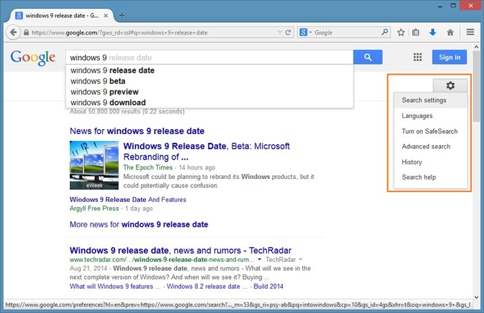Click the eWeek news thumbnail image
This screenshot has width=484, height=313.
[x=94, y=165]
